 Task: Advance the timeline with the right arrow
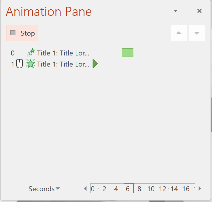click(x=200, y=189)
